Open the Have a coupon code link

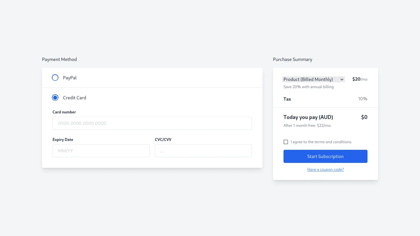(325, 169)
